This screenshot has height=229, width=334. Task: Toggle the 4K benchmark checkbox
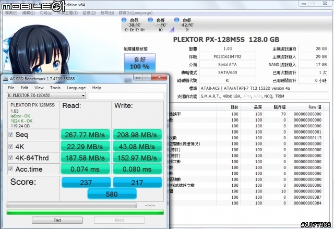(x=10, y=147)
